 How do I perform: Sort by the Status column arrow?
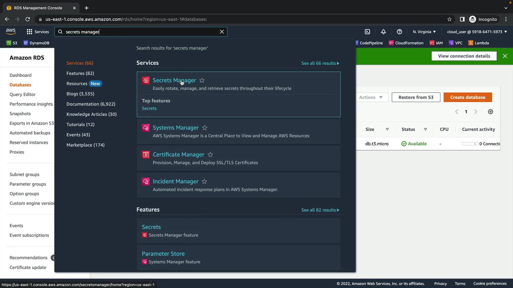[425, 129]
